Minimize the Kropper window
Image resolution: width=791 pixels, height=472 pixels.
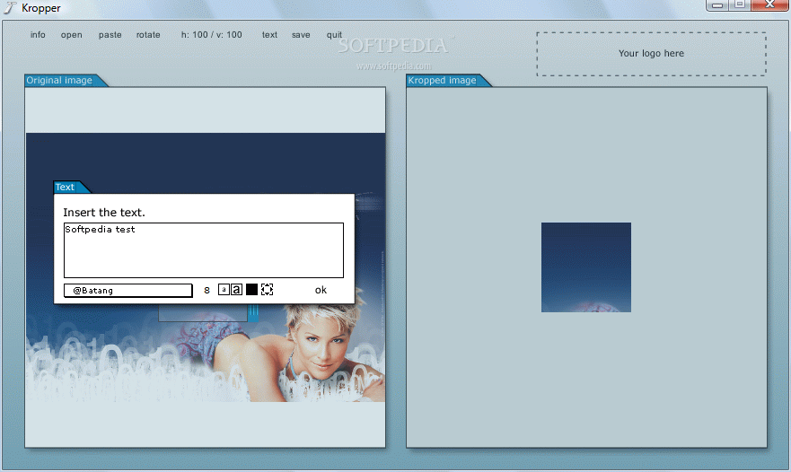(717, 5)
